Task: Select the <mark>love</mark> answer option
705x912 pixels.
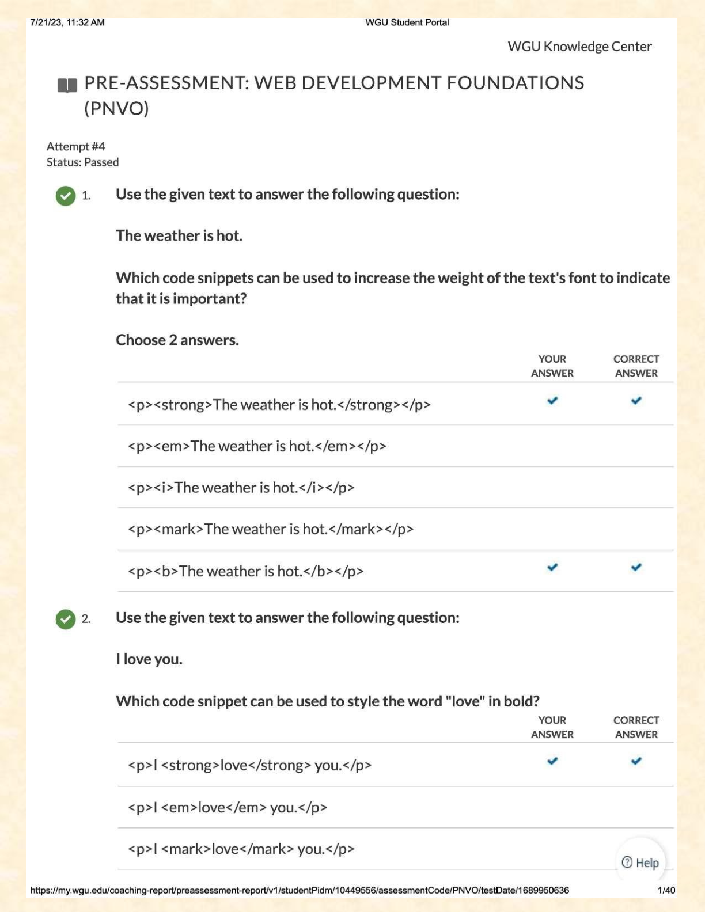Action: tap(241, 849)
